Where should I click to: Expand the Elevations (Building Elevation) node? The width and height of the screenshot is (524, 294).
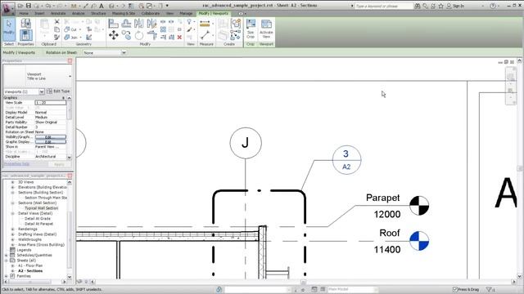coord(13,187)
